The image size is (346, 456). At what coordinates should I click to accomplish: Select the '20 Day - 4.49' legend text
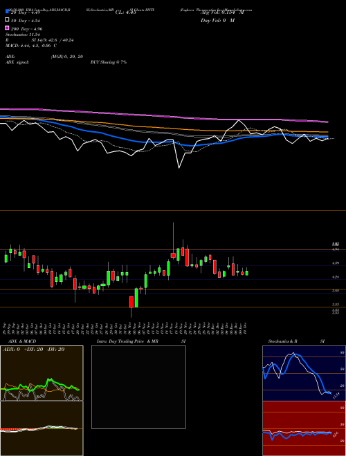coord(25,12)
